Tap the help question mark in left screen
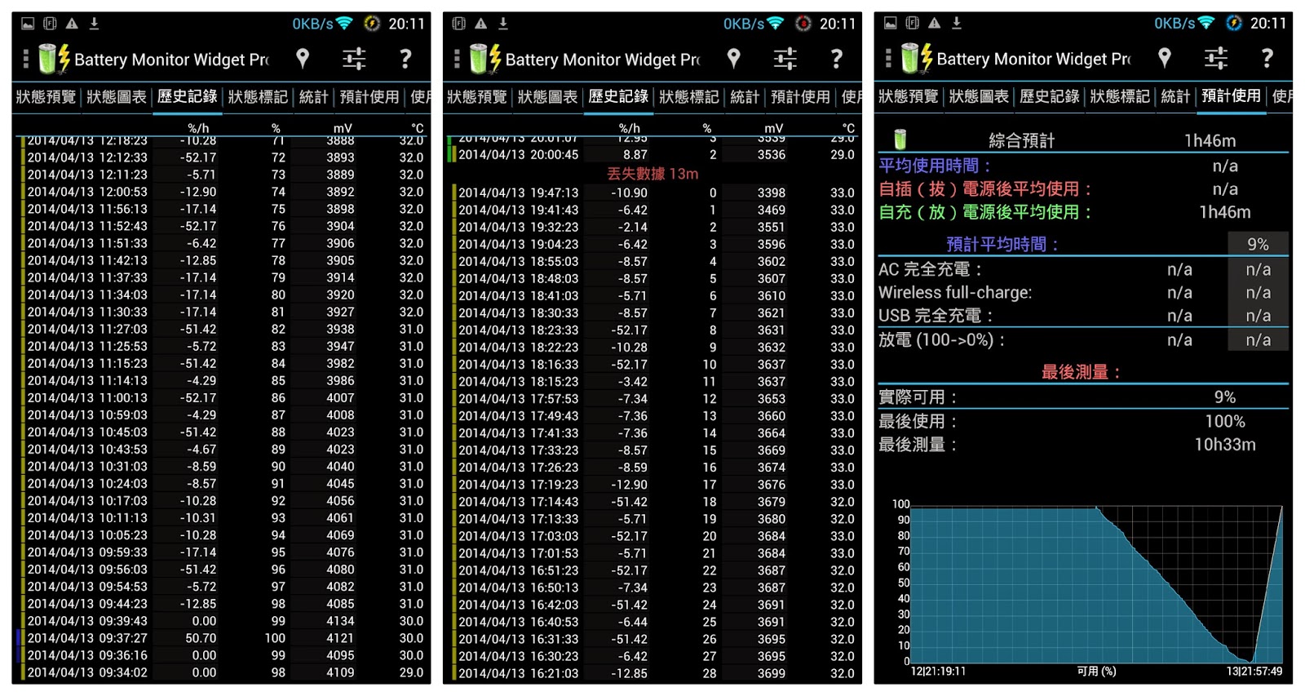 coord(405,58)
